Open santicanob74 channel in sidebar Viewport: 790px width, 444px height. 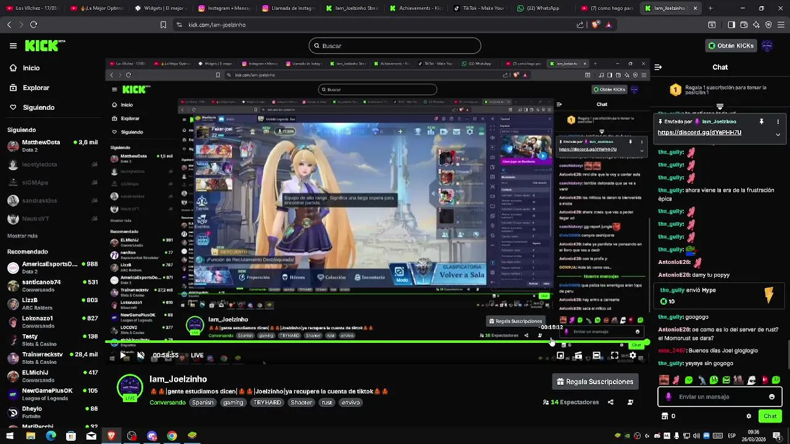pyautogui.click(x=52, y=286)
